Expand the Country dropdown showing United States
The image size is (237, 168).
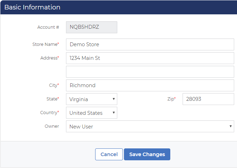pyautogui.click(x=91, y=113)
